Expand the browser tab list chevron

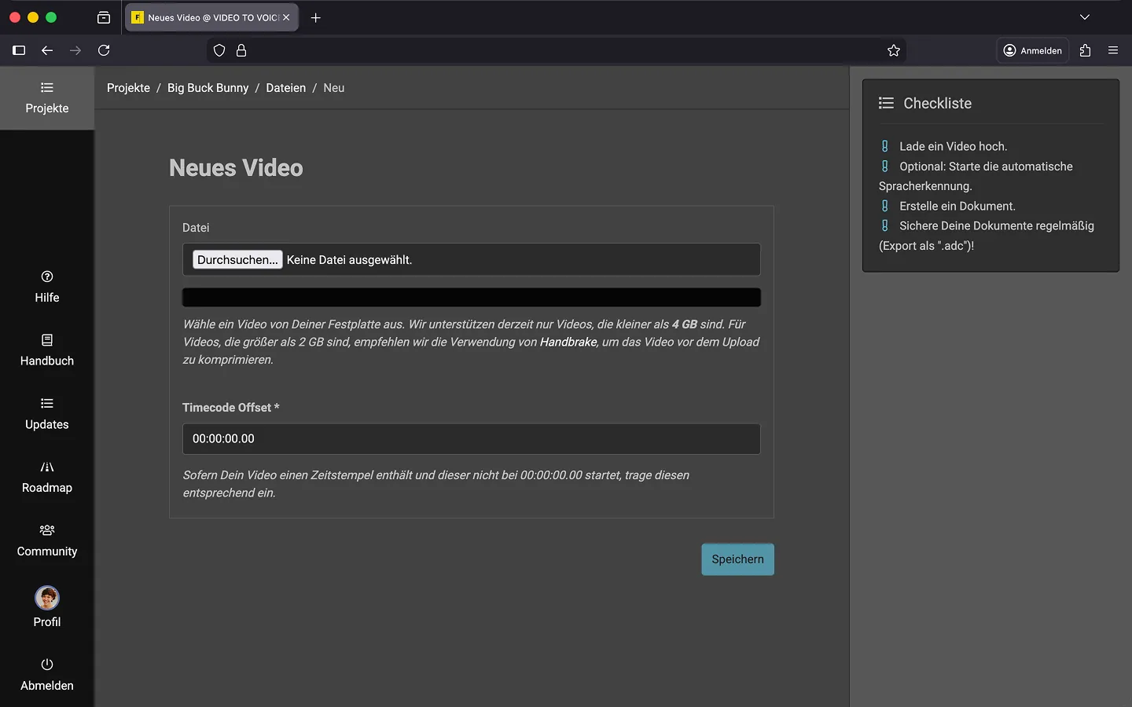pos(1085,17)
